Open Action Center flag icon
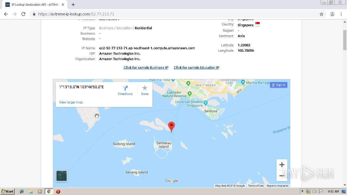Viewport: 347px width, 195px height. pyautogui.click(x=321, y=191)
